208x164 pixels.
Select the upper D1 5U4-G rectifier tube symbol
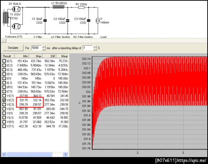(x=16, y=9)
